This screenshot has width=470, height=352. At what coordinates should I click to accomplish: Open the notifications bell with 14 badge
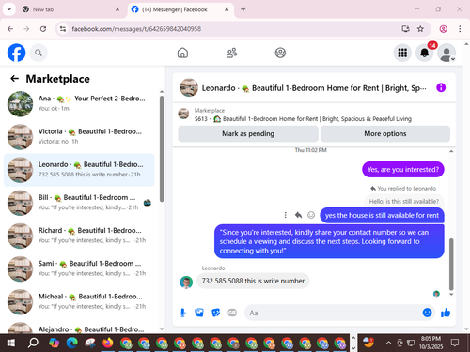point(425,53)
